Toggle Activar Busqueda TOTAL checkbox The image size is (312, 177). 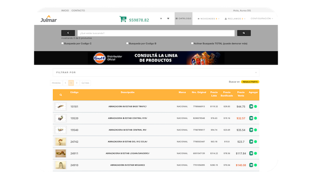pos(192,43)
